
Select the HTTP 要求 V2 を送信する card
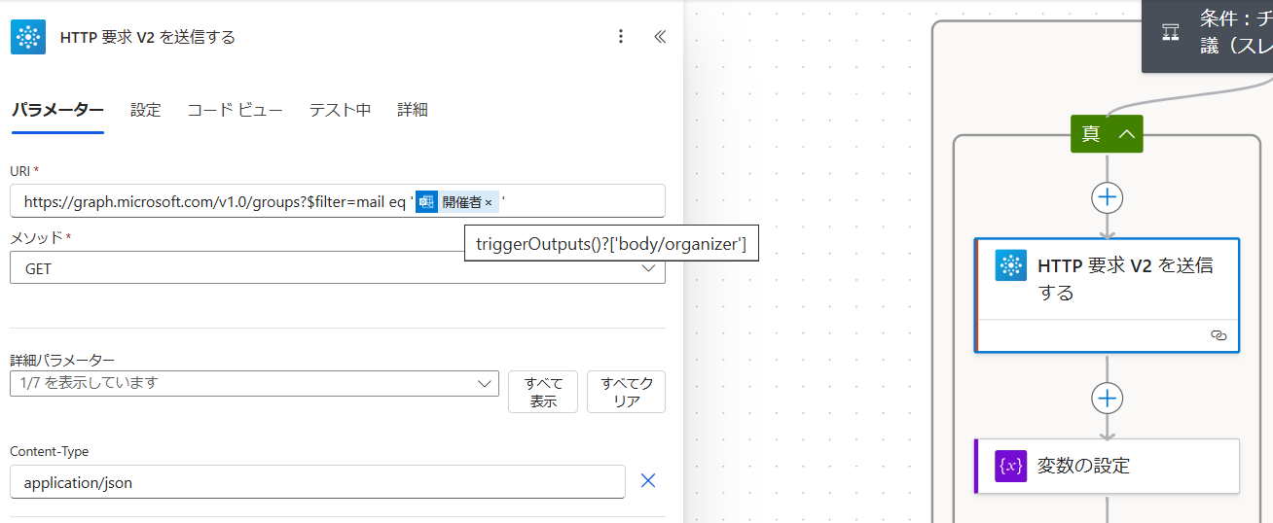pyautogui.click(x=1107, y=295)
